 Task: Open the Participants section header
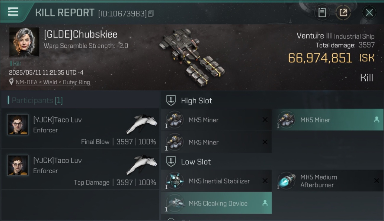tap(35, 100)
